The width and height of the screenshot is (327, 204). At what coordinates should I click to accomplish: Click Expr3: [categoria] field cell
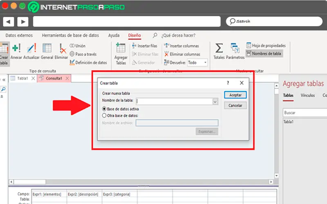click(x=119, y=194)
